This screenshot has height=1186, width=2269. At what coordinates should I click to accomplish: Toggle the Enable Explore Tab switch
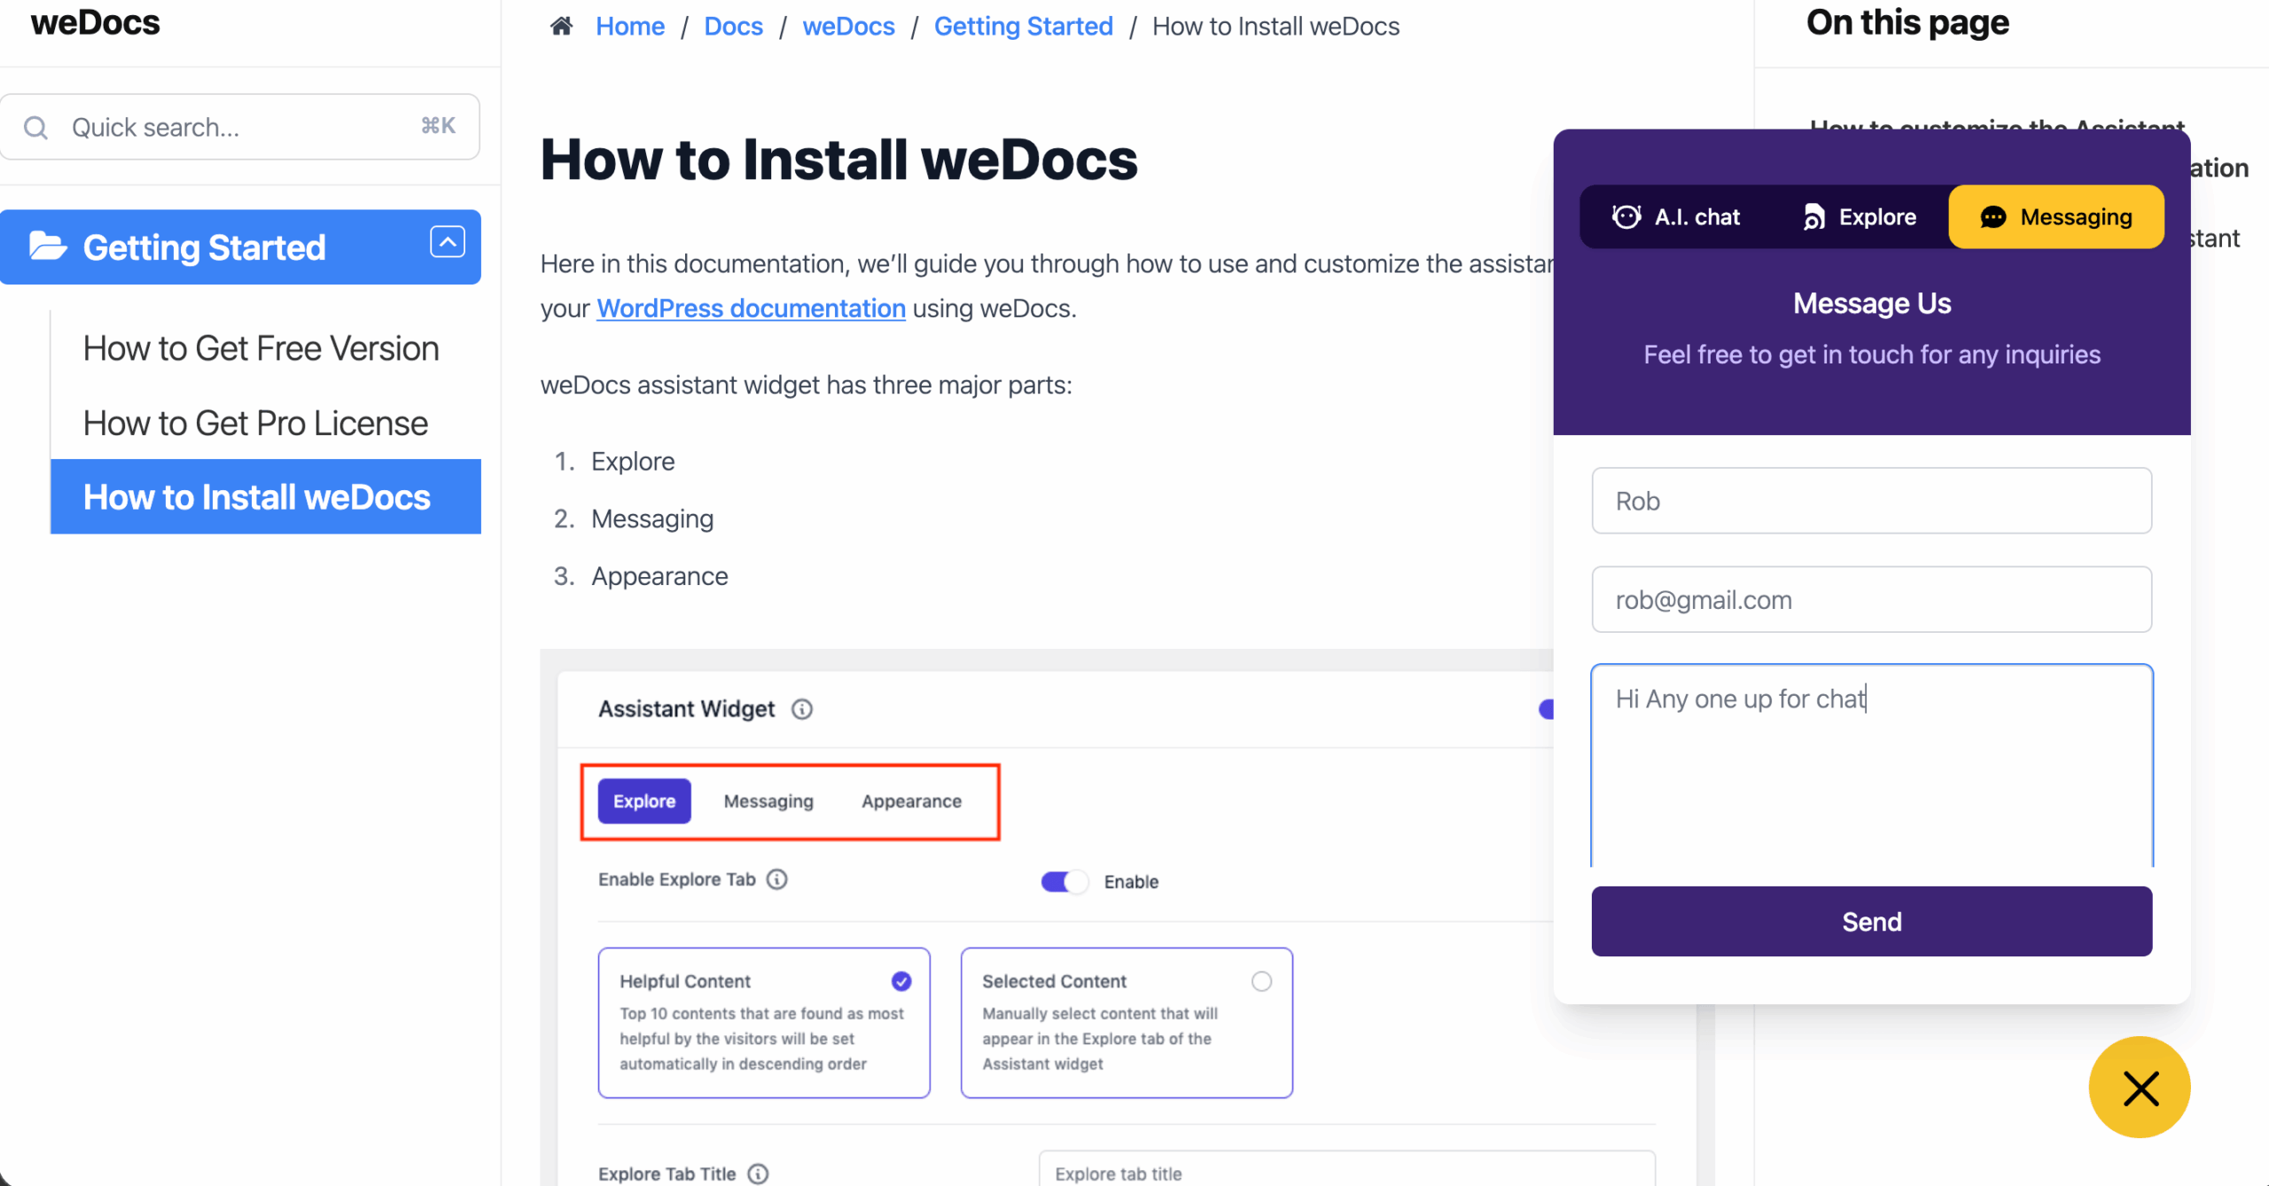coord(1064,882)
